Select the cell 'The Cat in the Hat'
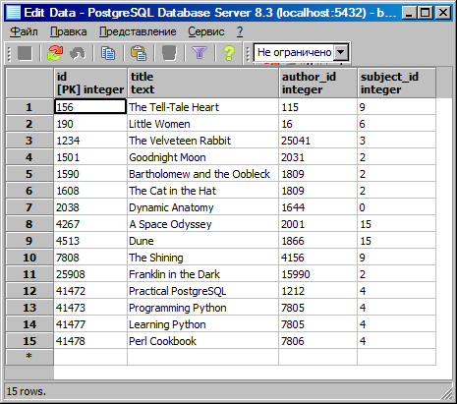457x404 pixels. 203,191
